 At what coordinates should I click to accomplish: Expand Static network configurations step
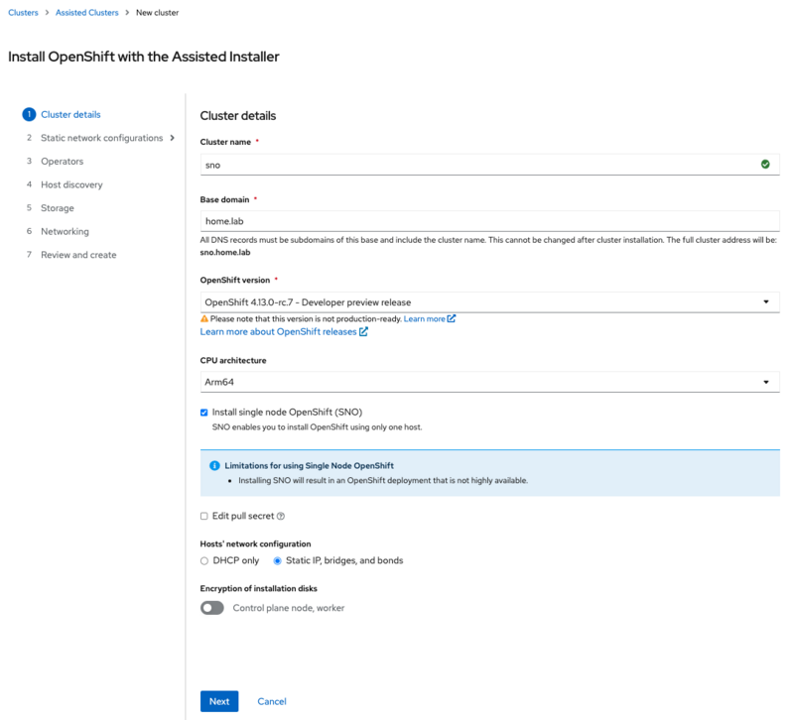(173, 138)
